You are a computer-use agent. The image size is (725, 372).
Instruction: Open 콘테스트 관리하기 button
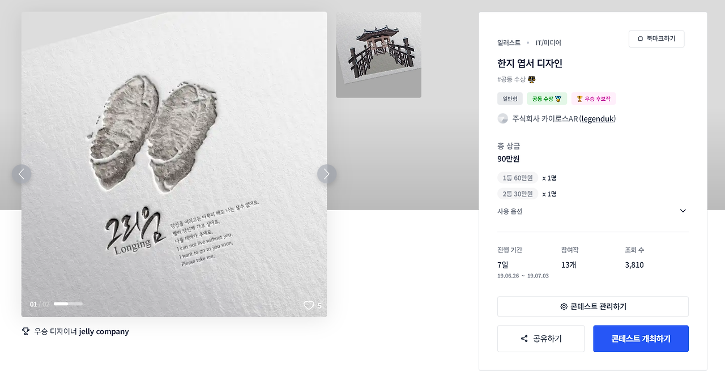[593, 306]
